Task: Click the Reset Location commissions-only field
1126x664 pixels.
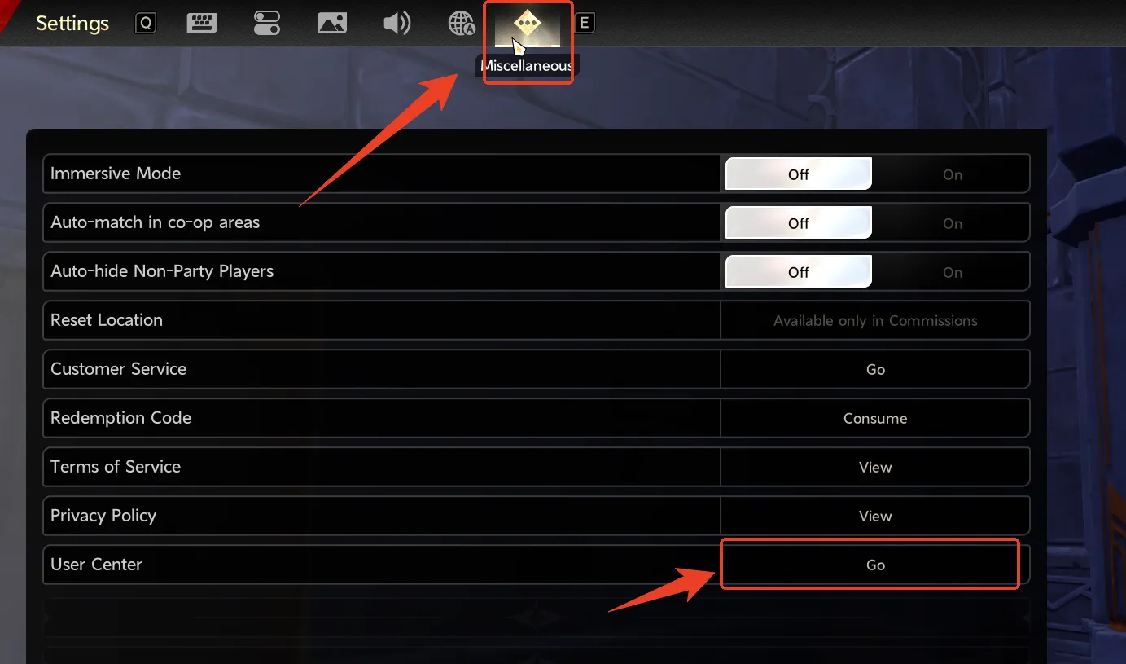Action: [875, 320]
